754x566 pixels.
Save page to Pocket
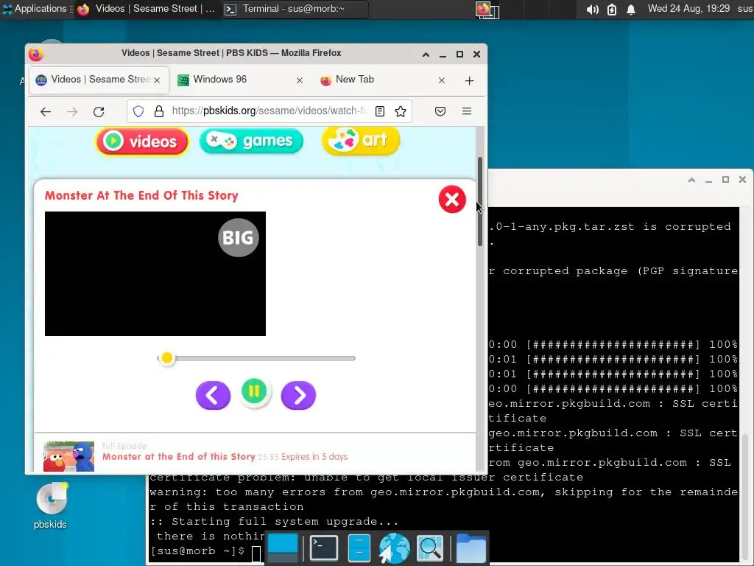[x=440, y=111]
